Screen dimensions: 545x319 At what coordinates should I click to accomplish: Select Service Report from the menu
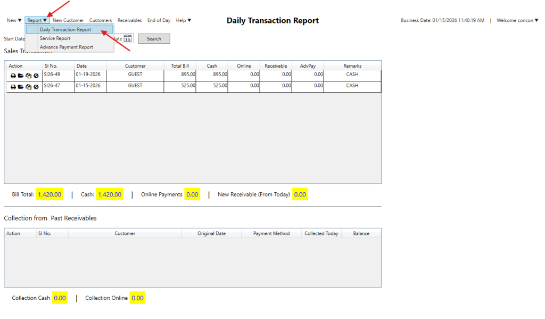(x=55, y=38)
